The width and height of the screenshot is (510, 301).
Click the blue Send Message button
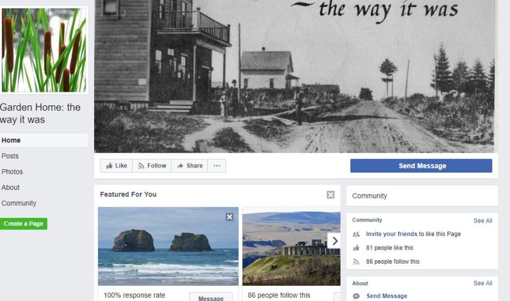click(x=421, y=166)
